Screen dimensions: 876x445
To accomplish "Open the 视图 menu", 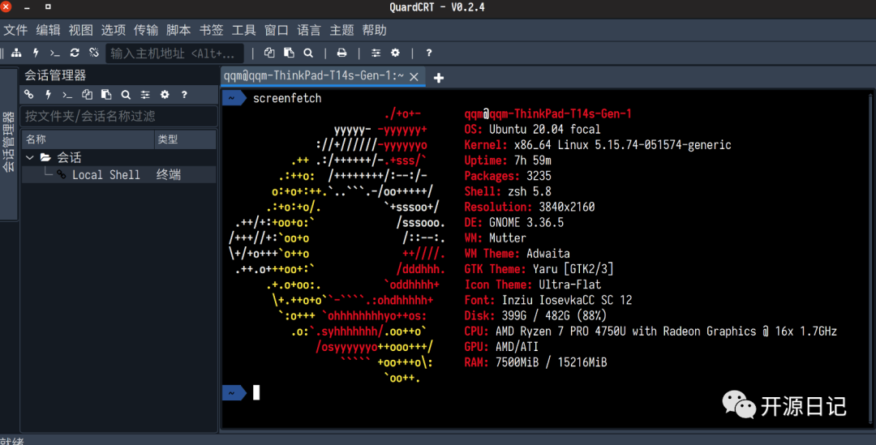I will point(81,30).
